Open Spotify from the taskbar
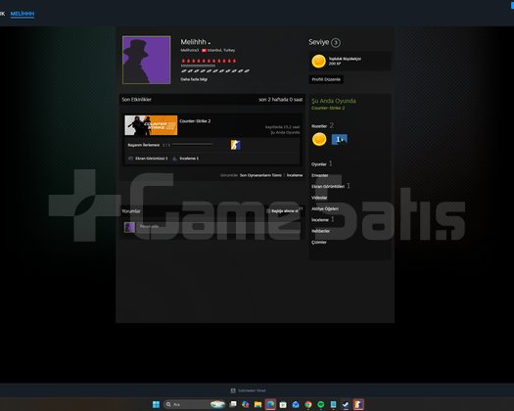514x411 pixels. pos(321,404)
